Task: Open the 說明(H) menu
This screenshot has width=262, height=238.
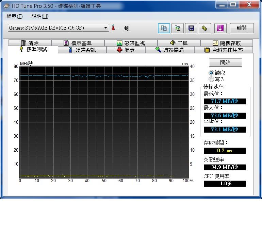Action: point(40,16)
